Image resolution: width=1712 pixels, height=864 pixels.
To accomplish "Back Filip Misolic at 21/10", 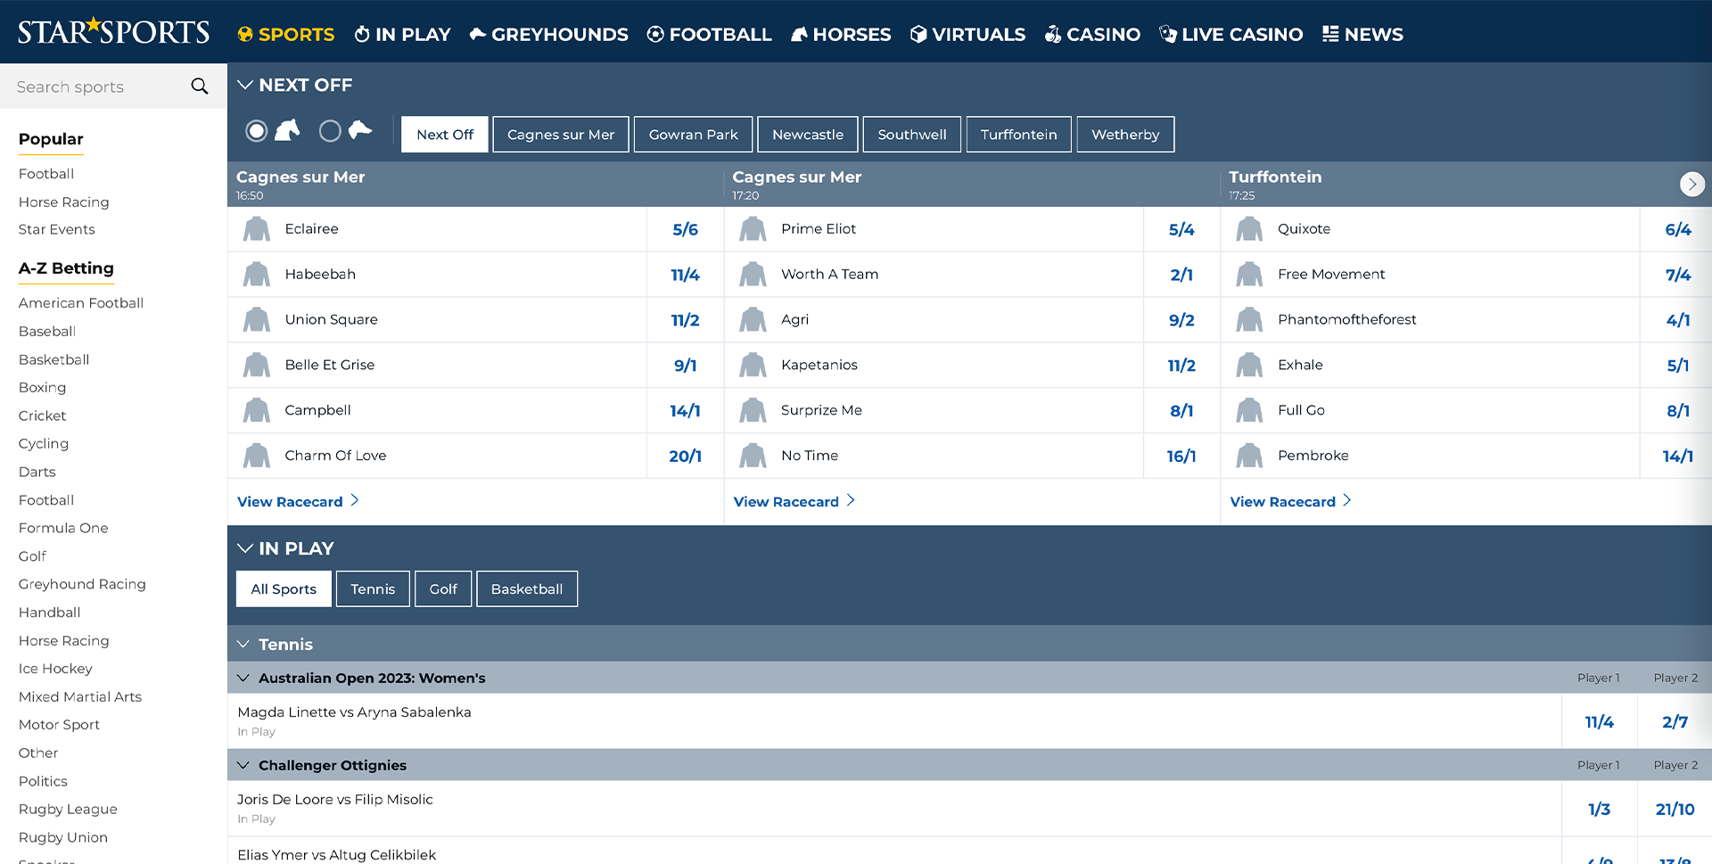I will tap(1675, 809).
